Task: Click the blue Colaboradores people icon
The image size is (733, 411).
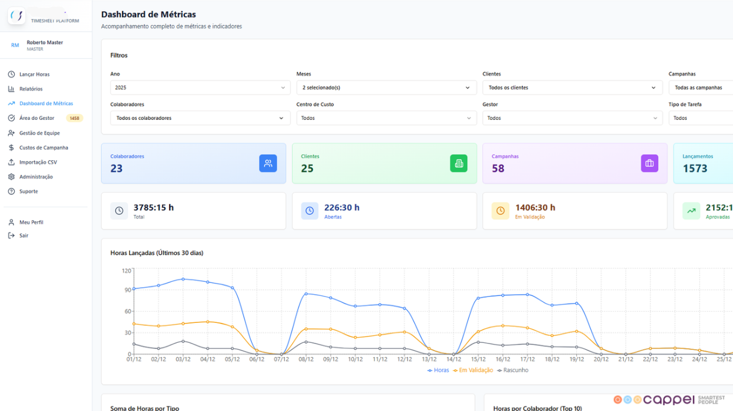Action: click(x=268, y=163)
